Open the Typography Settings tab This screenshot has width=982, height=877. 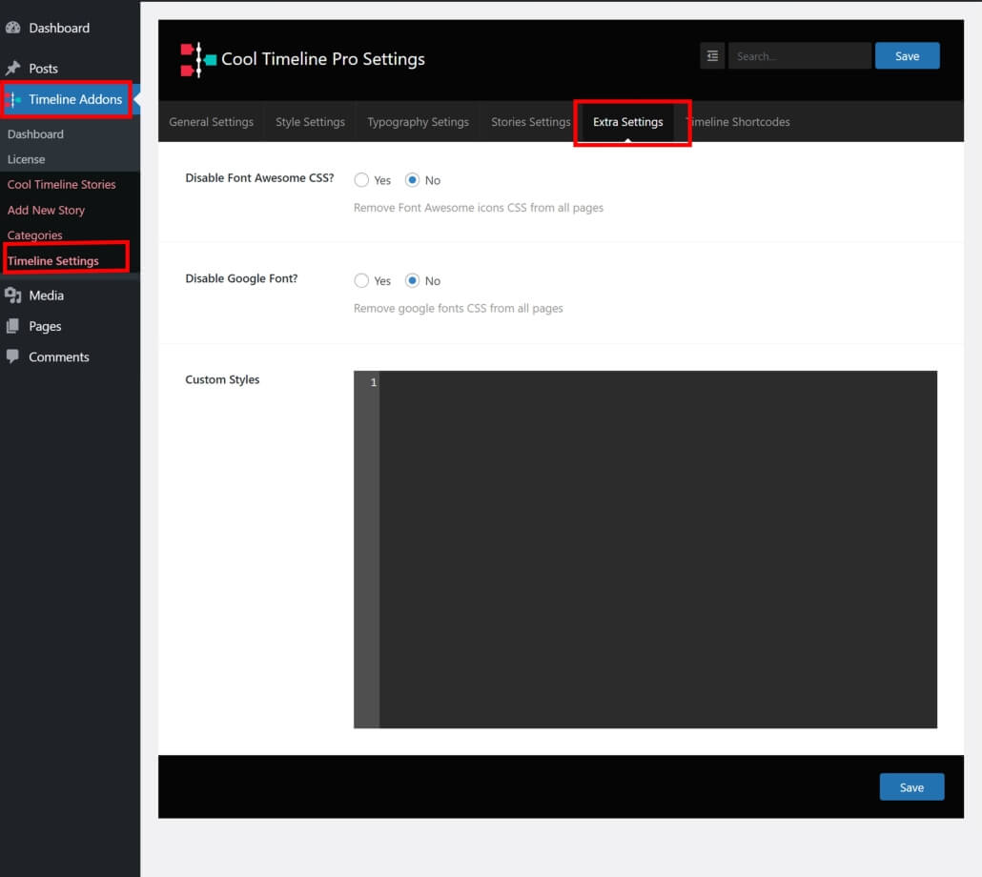pyautogui.click(x=418, y=122)
